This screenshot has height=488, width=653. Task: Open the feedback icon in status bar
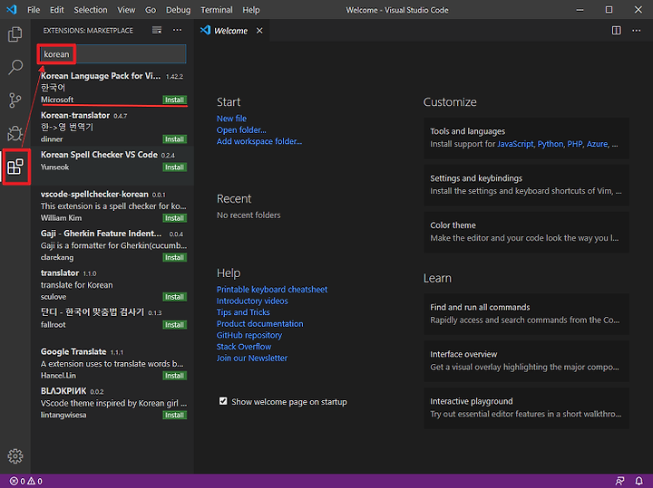[620, 481]
